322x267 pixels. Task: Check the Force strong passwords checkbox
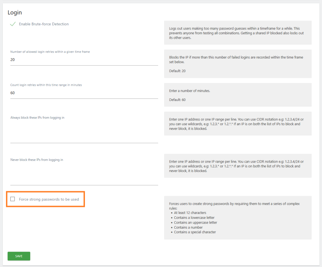13,199
